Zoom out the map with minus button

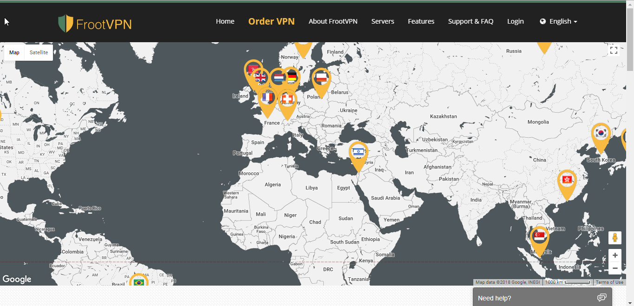(615, 268)
